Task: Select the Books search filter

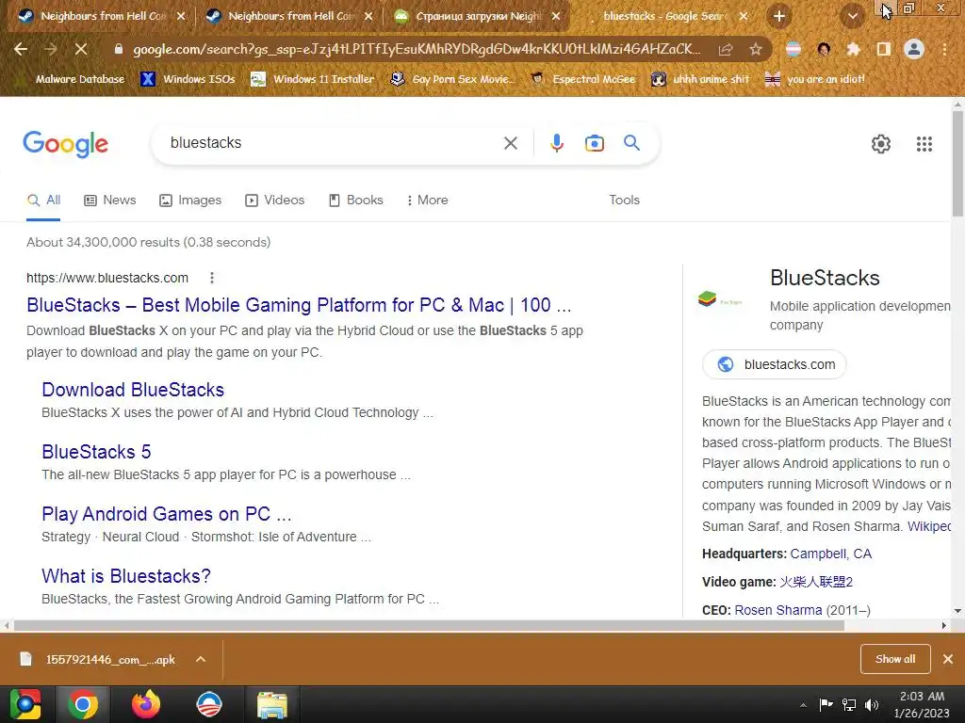Action: coord(355,200)
